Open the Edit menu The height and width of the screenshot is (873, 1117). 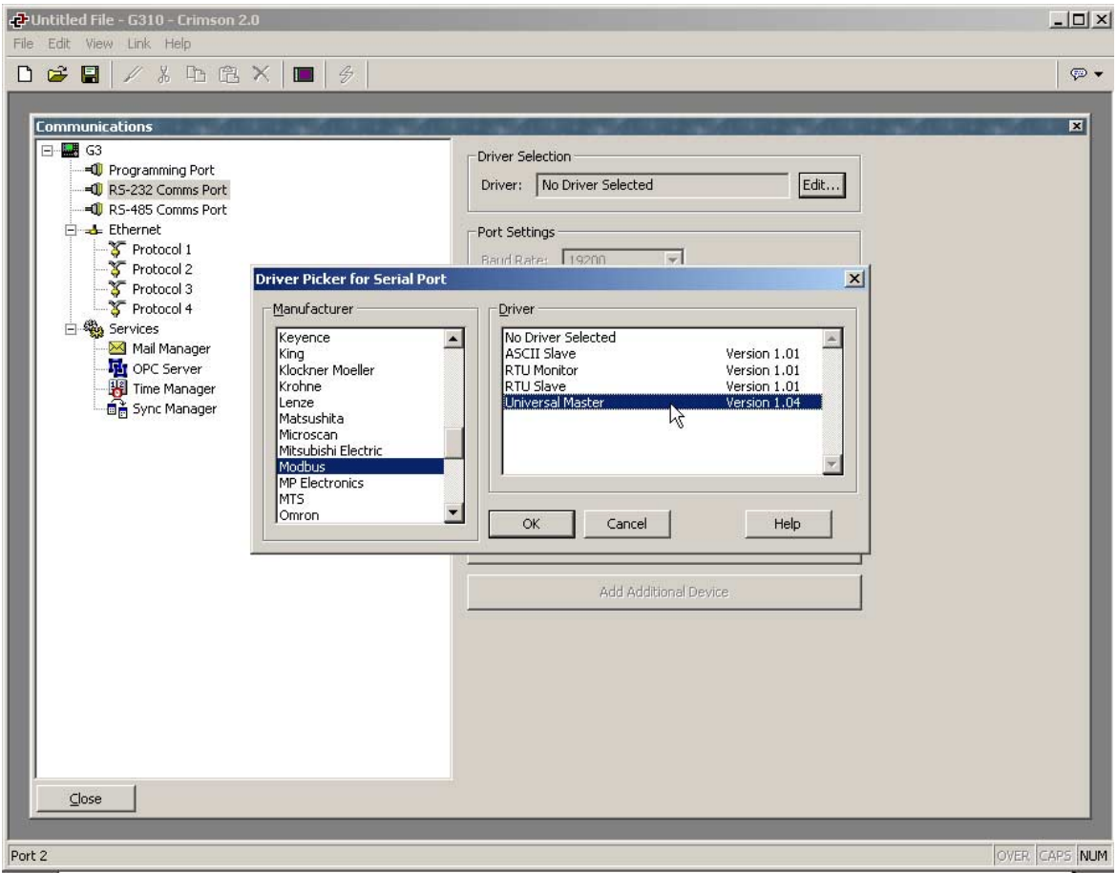[x=59, y=44]
